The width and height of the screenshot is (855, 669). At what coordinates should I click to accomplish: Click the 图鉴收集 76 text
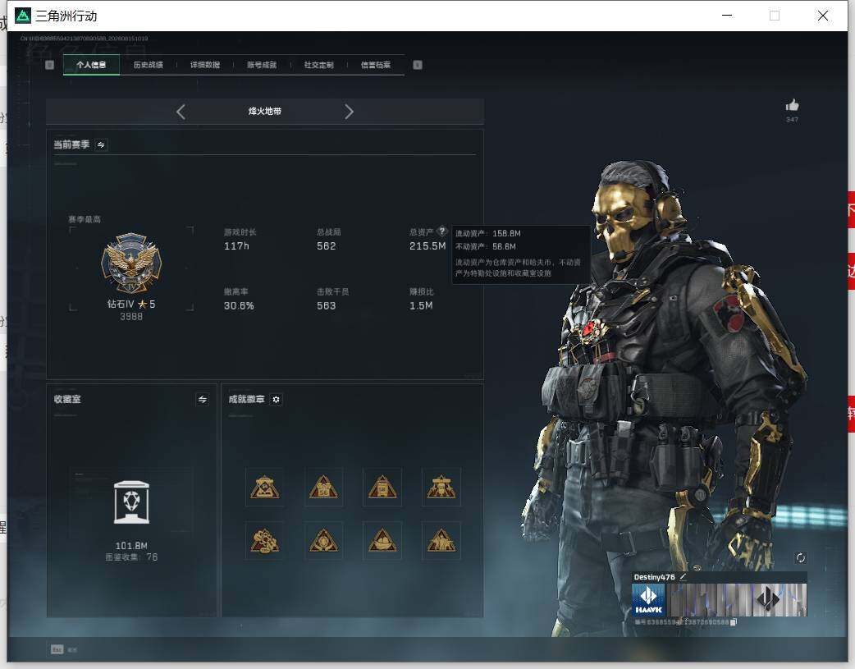[131, 557]
